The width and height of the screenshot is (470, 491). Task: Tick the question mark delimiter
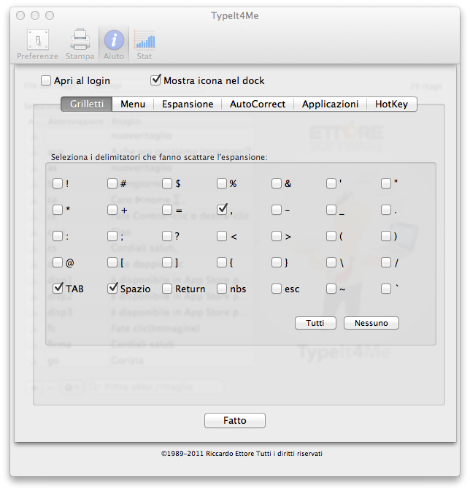pyautogui.click(x=167, y=236)
